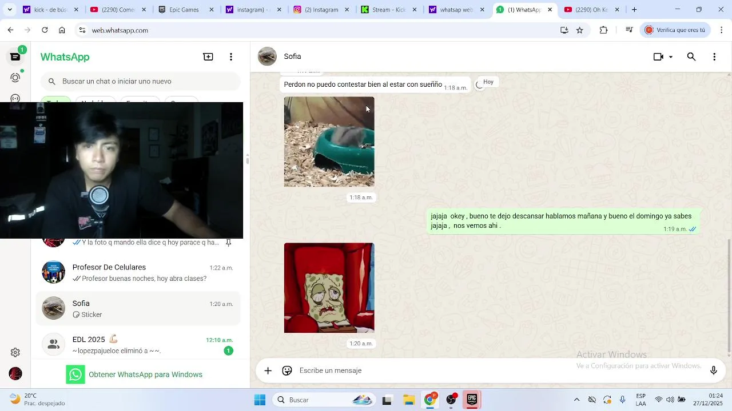This screenshot has height=411, width=732.
Task: Open Chrome three-dot menu
Action: (x=721, y=30)
